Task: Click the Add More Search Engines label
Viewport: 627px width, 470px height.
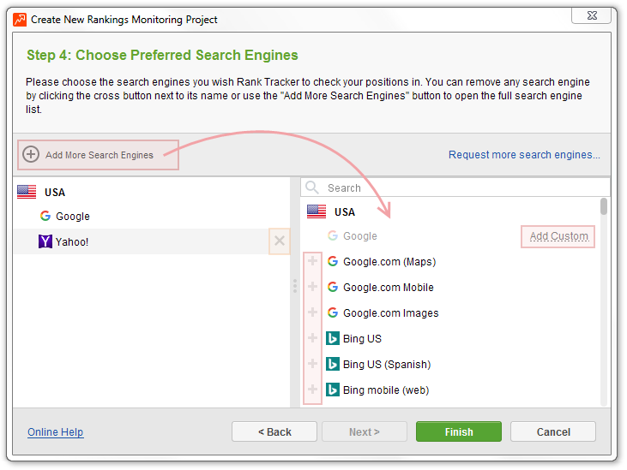Action: coord(99,155)
